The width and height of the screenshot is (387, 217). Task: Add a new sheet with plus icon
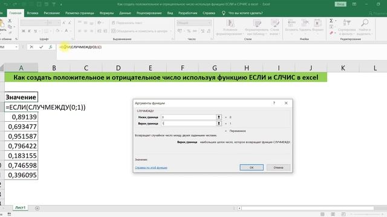click(37, 208)
